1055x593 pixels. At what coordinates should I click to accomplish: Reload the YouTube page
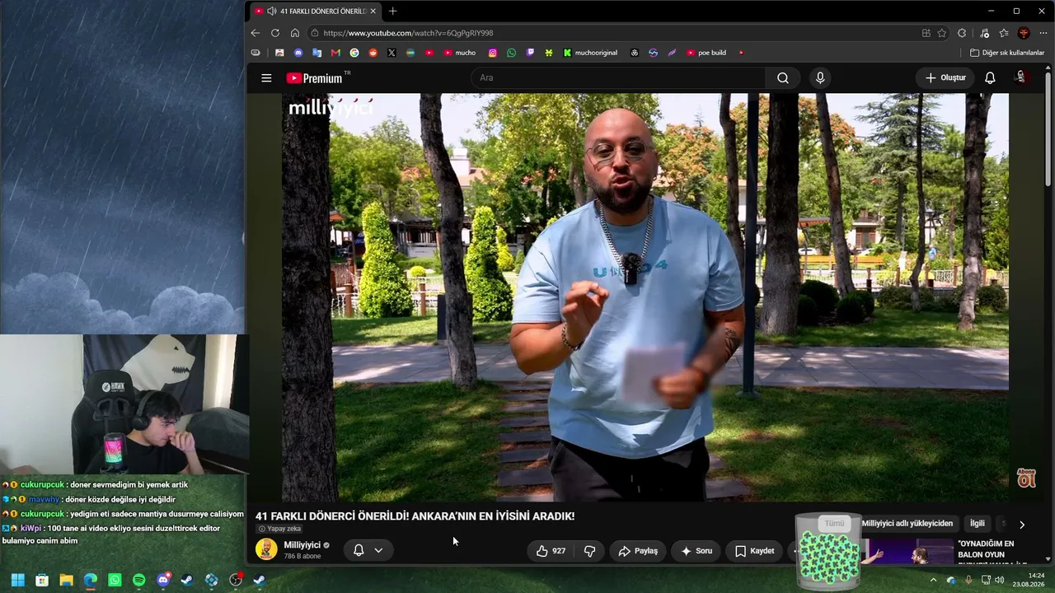[x=275, y=33]
